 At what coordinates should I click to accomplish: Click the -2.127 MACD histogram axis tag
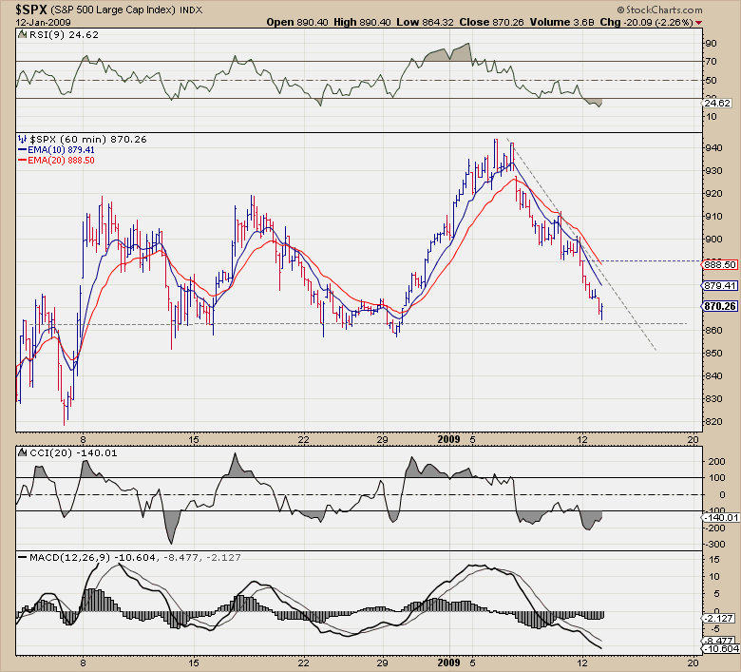pos(719,618)
